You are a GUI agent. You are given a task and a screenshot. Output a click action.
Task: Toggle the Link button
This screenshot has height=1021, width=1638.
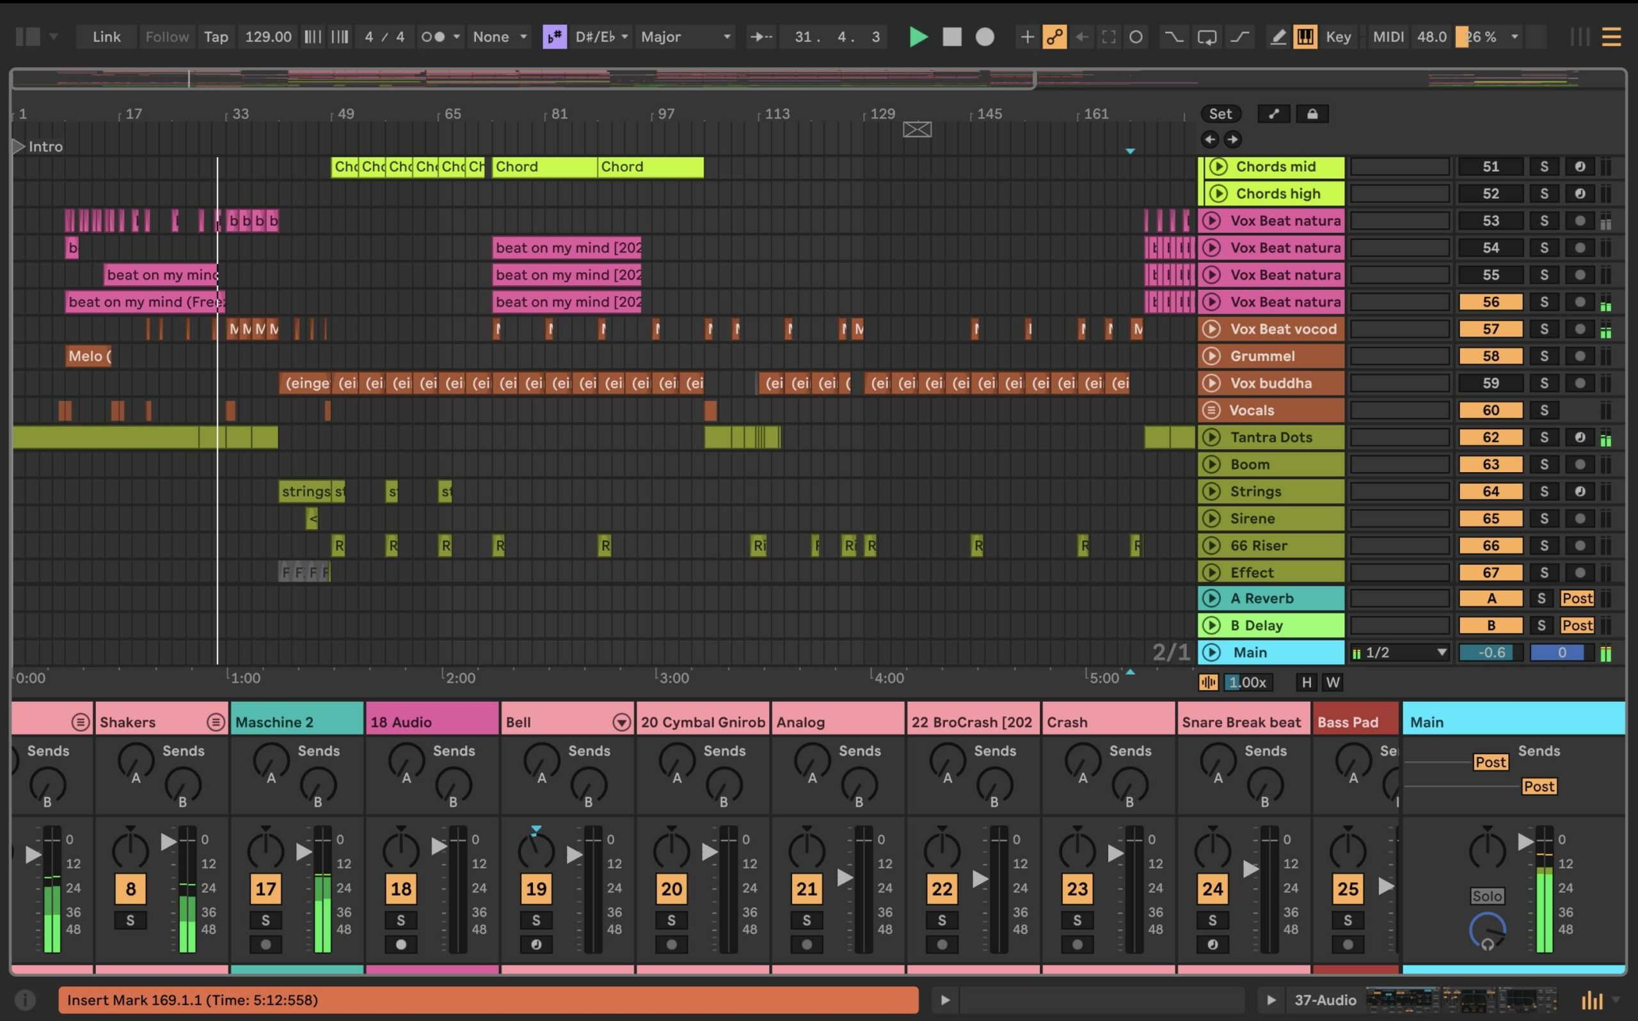107,36
